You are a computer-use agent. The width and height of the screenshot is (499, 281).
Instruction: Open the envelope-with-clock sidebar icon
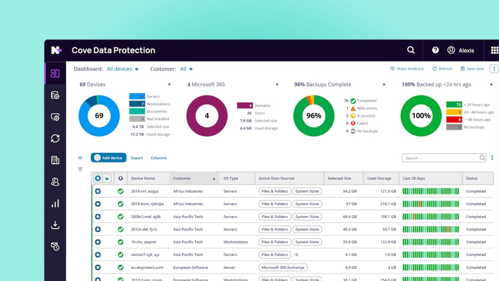[55, 246]
